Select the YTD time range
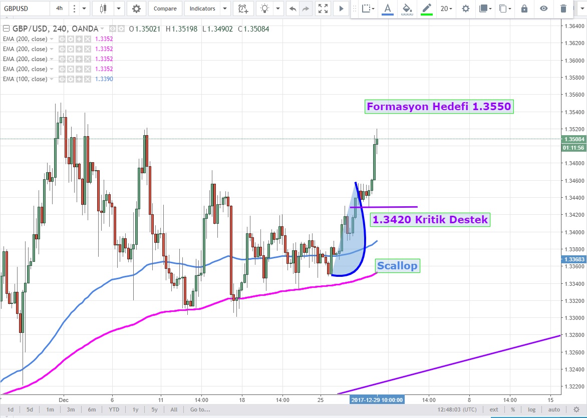The width and height of the screenshot is (587, 418). 114,409
